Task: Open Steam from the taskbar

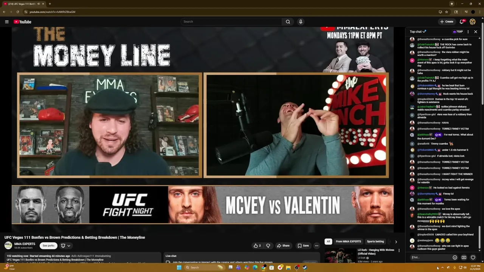Action: coord(305,267)
